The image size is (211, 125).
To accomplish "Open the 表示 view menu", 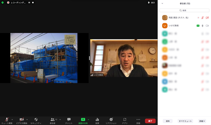I will 151,3.
